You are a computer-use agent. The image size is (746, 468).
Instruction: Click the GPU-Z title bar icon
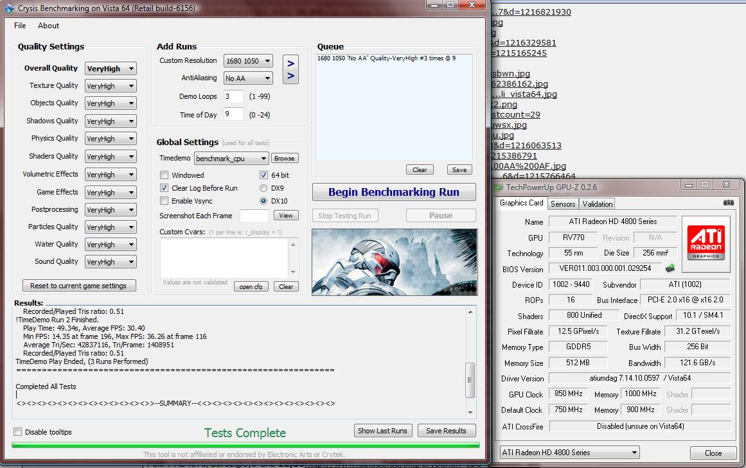click(499, 187)
